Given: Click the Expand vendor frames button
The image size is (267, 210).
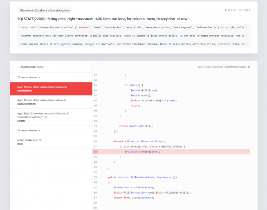Looking at the screenshot, I should (x=31, y=67).
